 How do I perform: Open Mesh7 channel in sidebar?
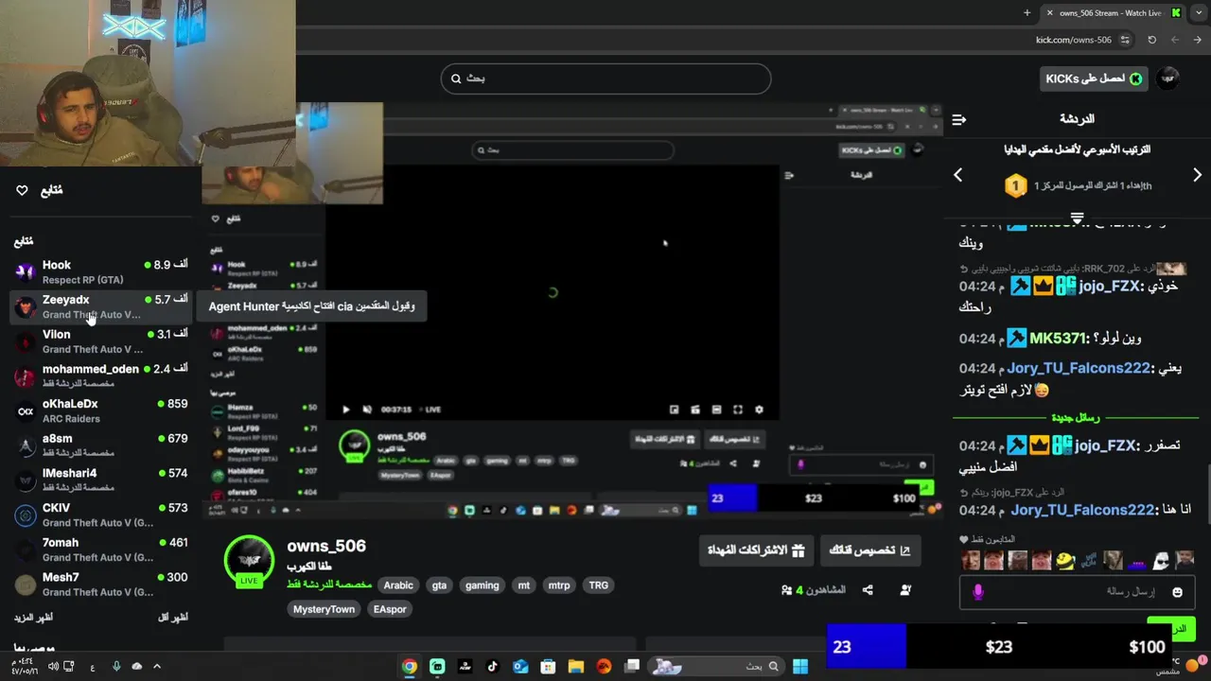pos(100,585)
